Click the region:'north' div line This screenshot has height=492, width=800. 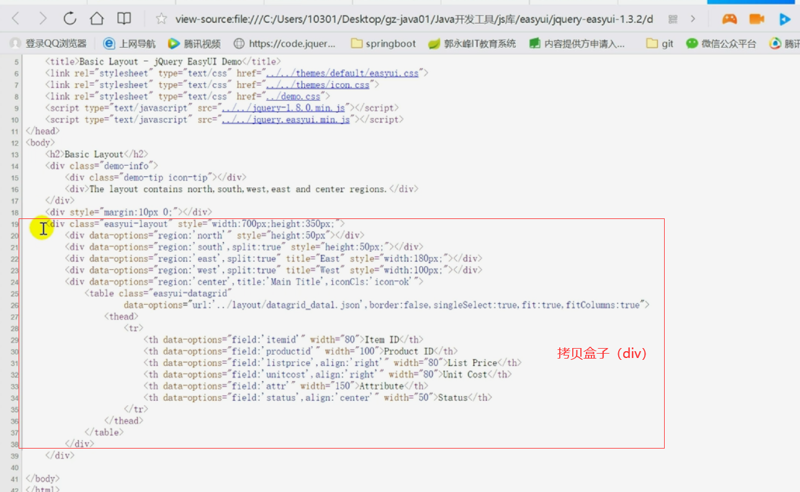215,236
